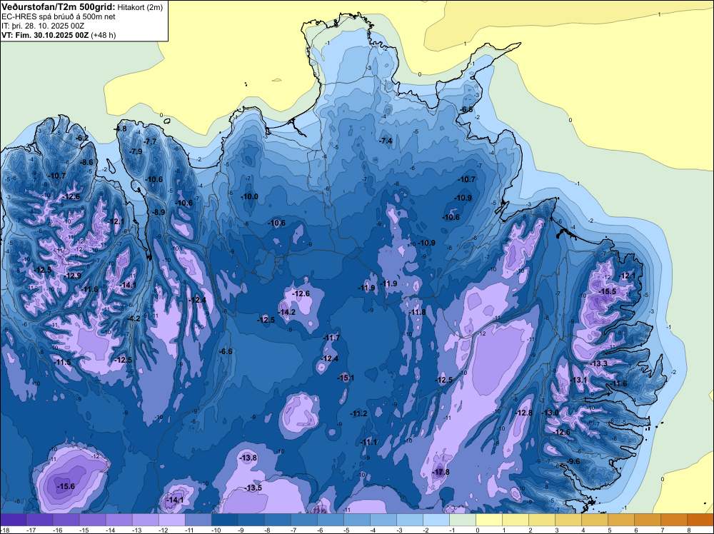Screen dimensions: 714x534
Task: Click the valid time 'VT: Fim. 30.10.2025 00Z'
Action: coord(45,35)
